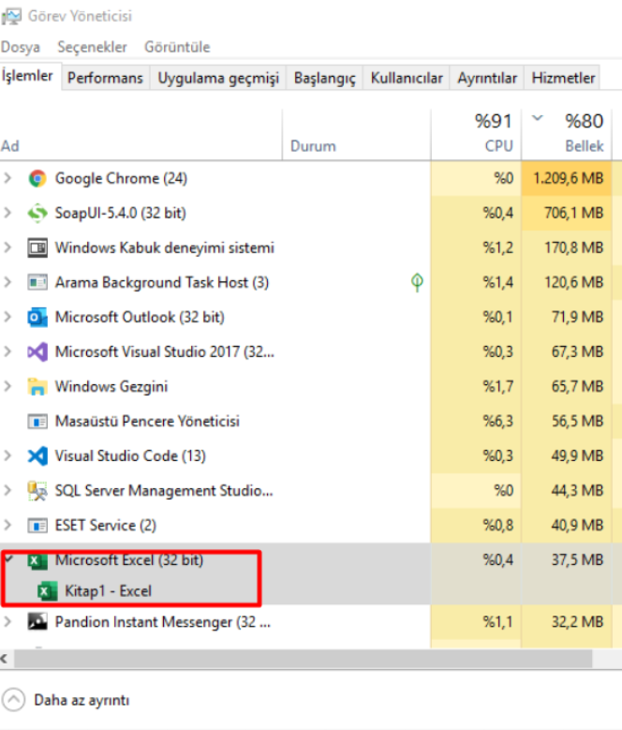Click the SQL Server Management Studio icon
Viewport: 622px width, 730px height.
(37, 491)
